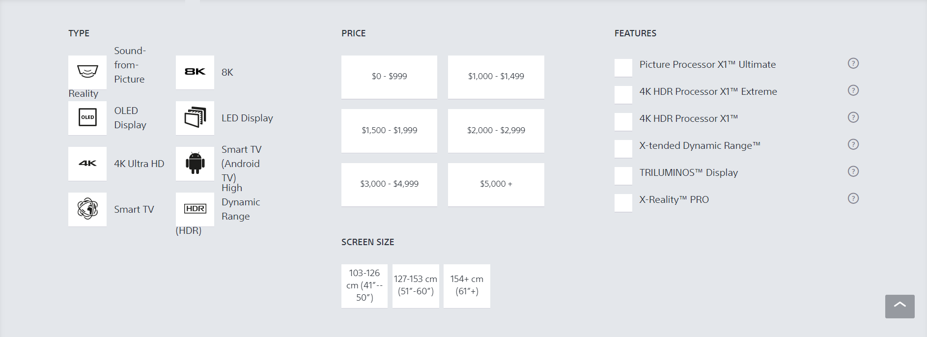This screenshot has width=927, height=337.
Task: Choose the Android TV robot icon
Action: pyautogui.click(x=195, y=164)
